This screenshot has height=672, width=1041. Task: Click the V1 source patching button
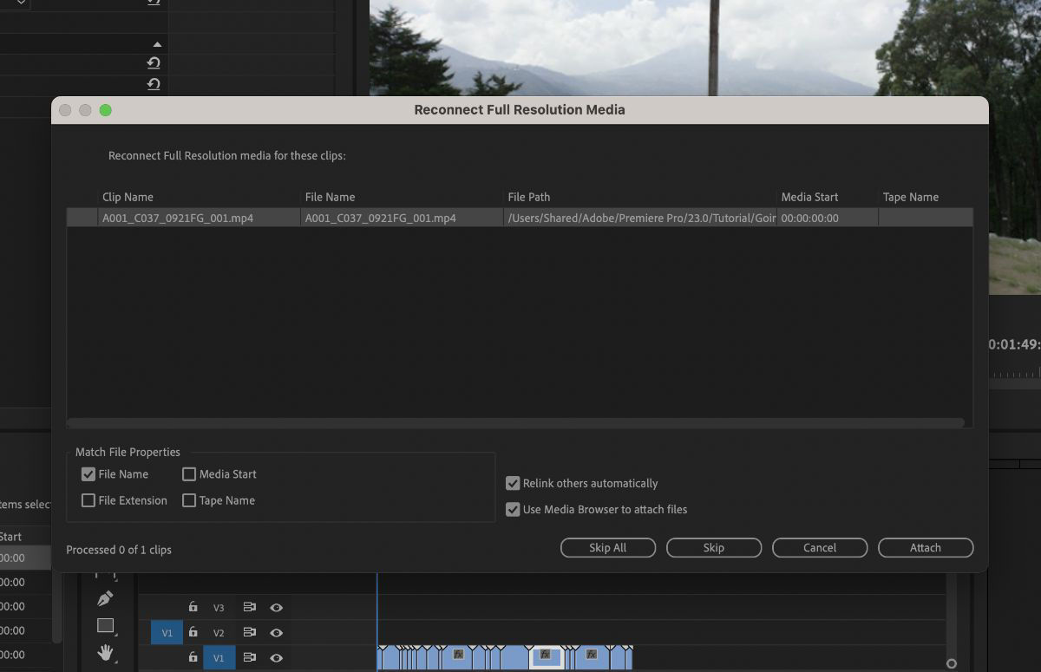click(x=167, y=632)
